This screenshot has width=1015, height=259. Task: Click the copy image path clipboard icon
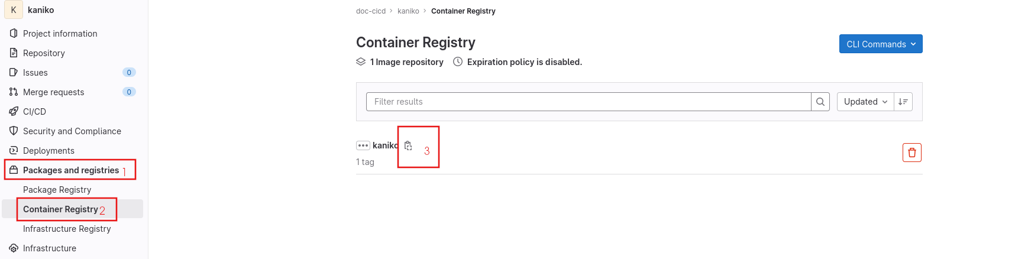click(x=408, y=145)
